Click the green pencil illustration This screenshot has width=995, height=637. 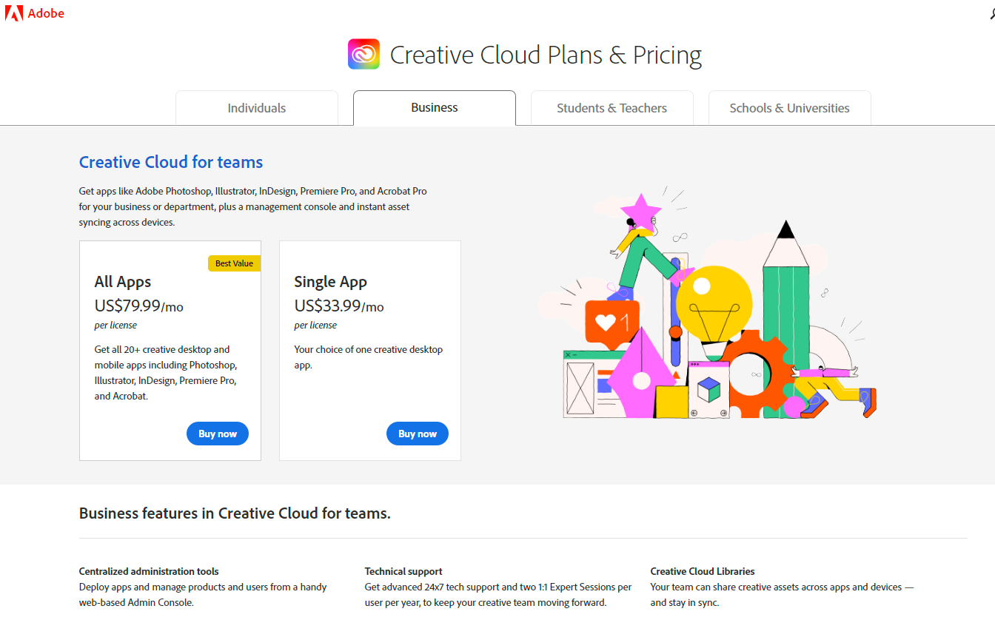pos(785,326)
